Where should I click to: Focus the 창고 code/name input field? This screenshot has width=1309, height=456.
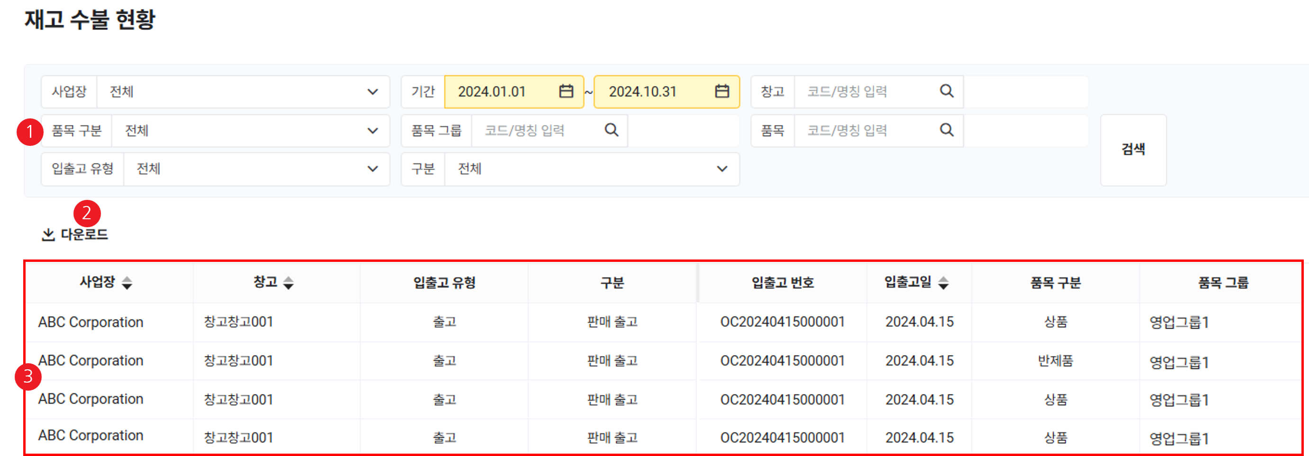864,92
